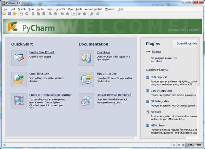
Task: Click the Debug toolbar icon
Action: (x=85, y=14)
